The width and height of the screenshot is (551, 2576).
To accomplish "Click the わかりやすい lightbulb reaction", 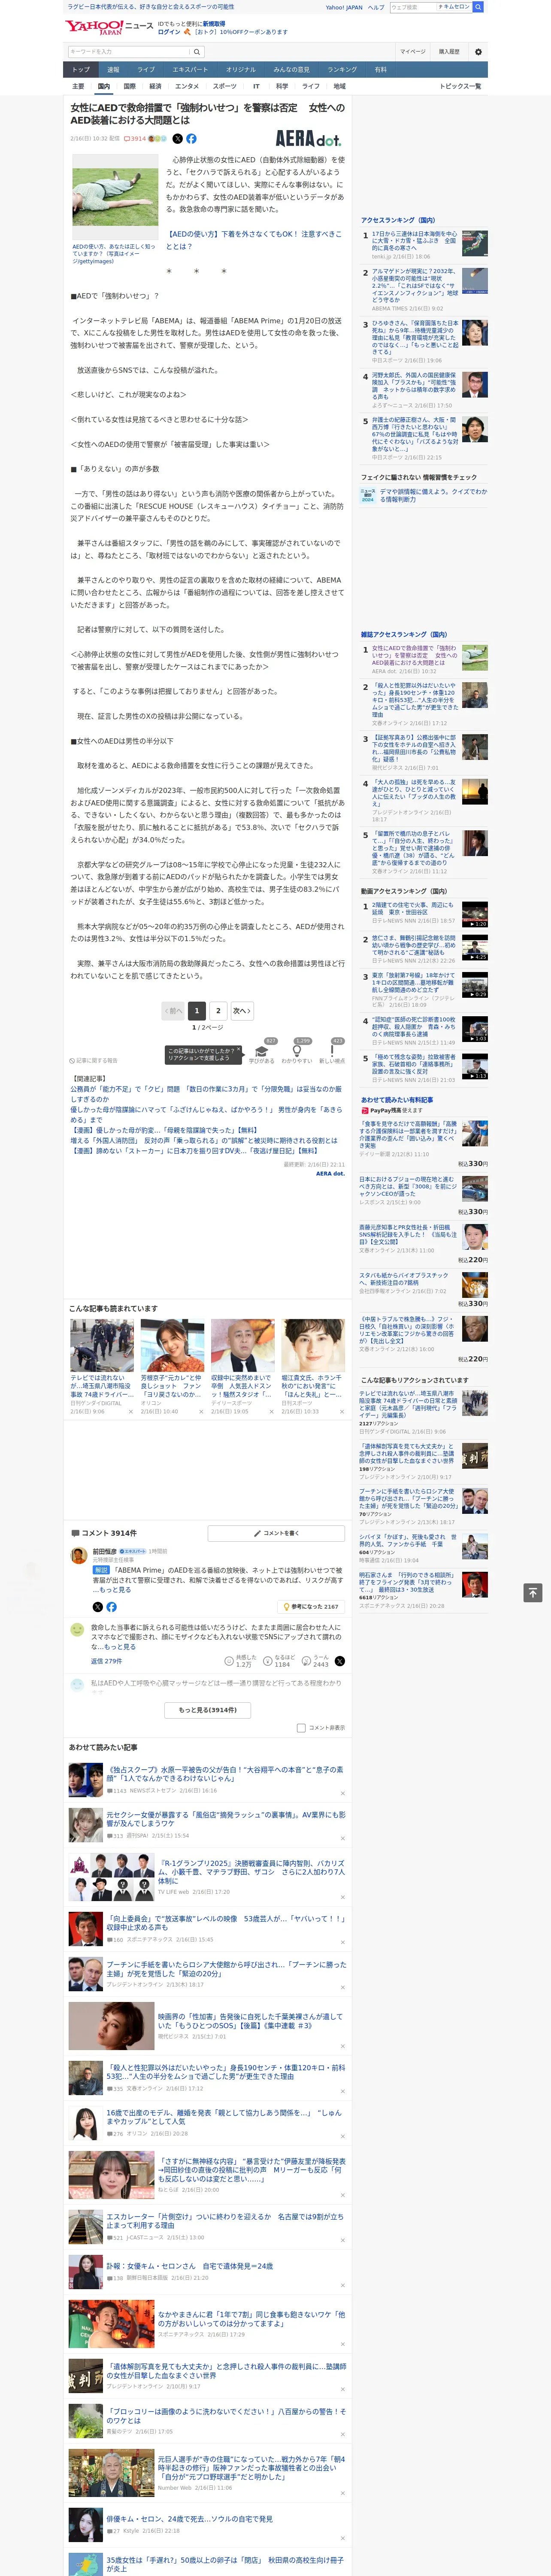I will point(297,1051).
